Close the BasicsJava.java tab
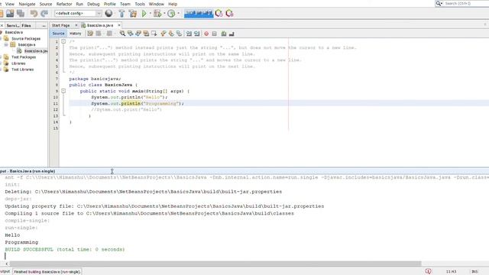 [119, 25]
